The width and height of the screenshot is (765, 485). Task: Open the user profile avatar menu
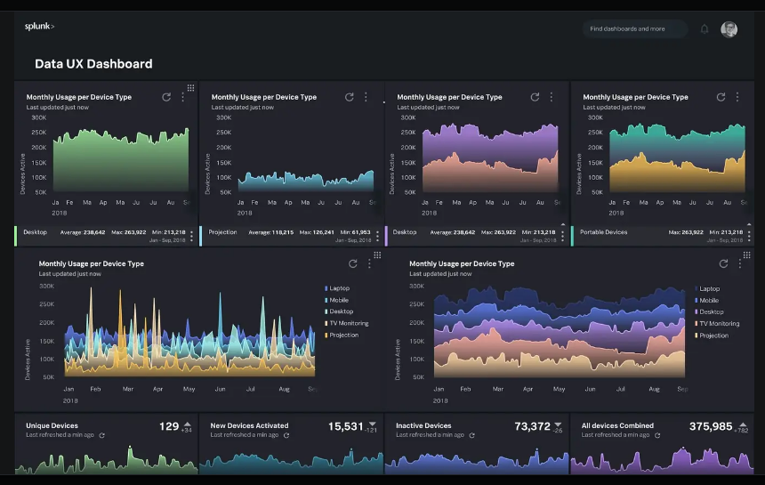tap(729, 29)
